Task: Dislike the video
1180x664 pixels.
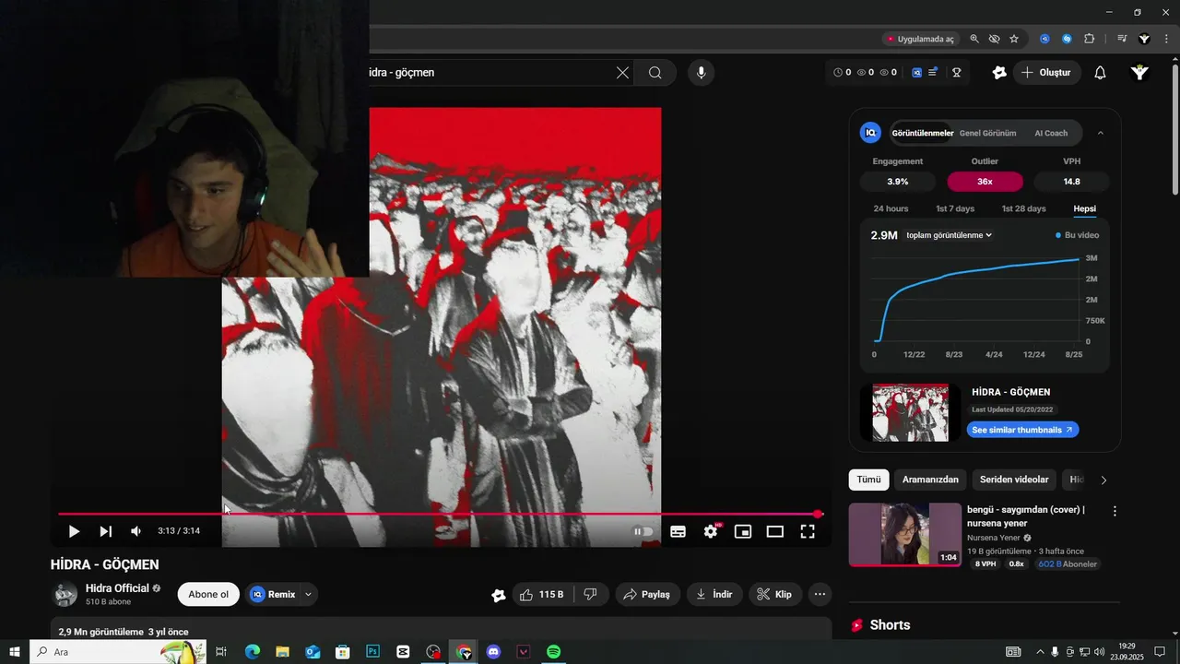Action: (592, 595)
